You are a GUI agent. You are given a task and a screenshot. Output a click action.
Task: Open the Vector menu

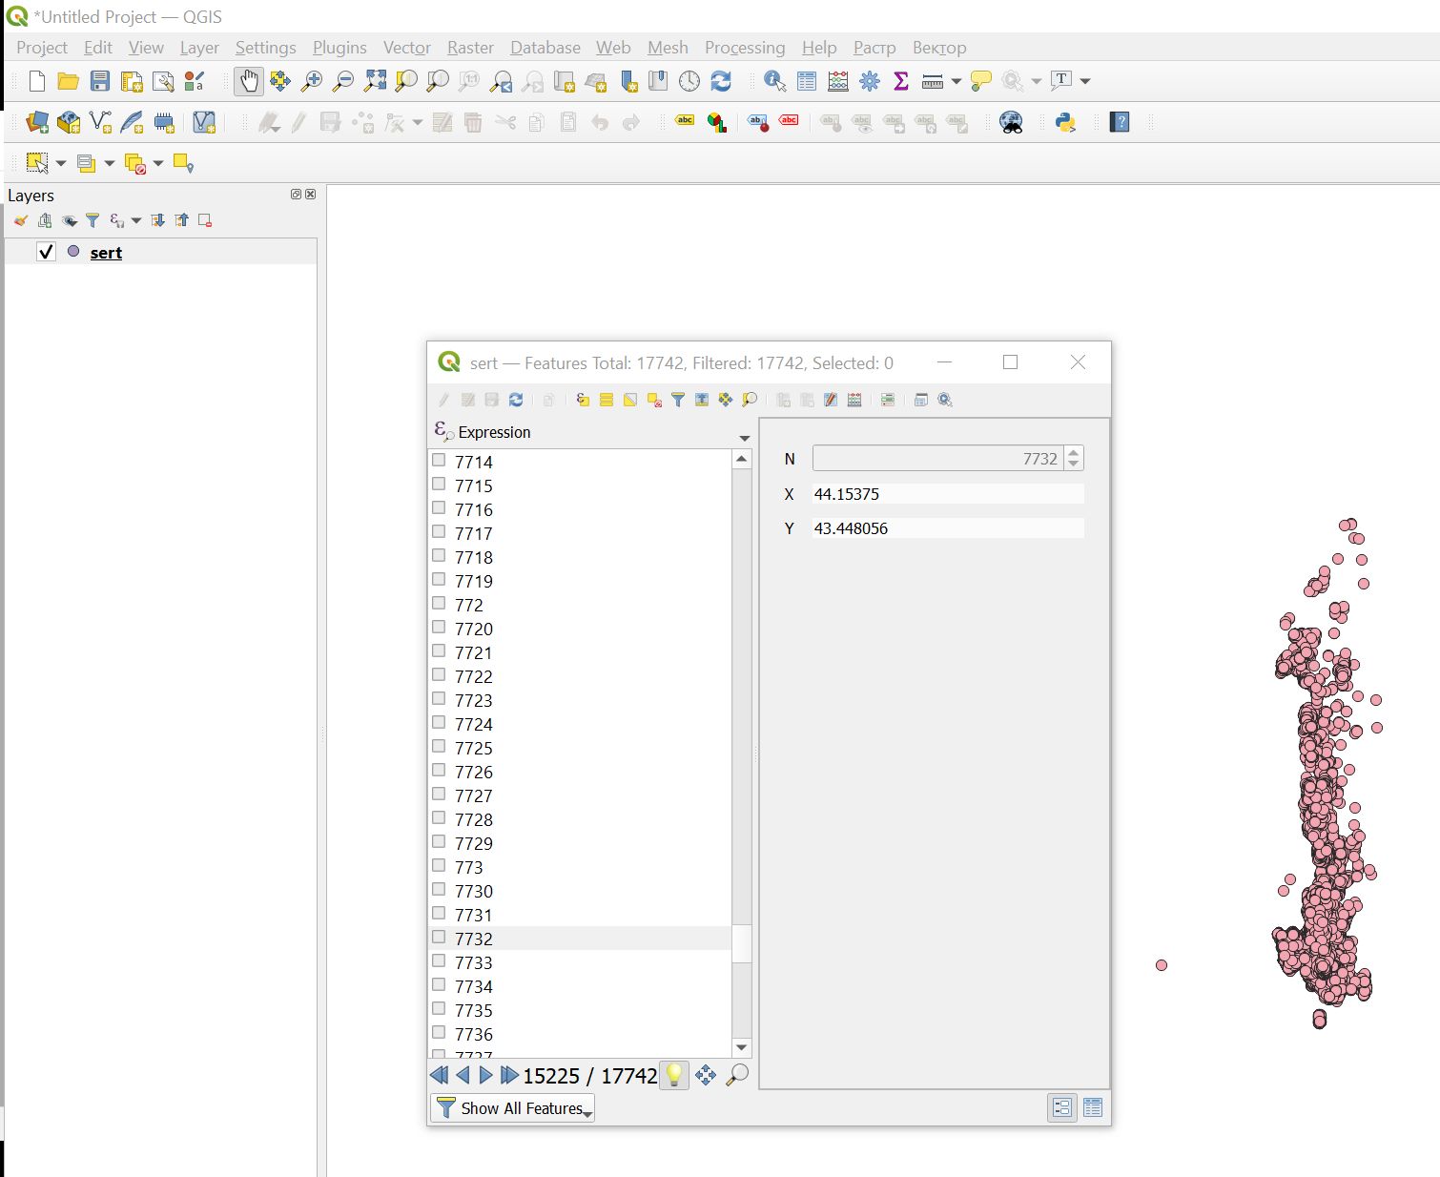[406, 48]
